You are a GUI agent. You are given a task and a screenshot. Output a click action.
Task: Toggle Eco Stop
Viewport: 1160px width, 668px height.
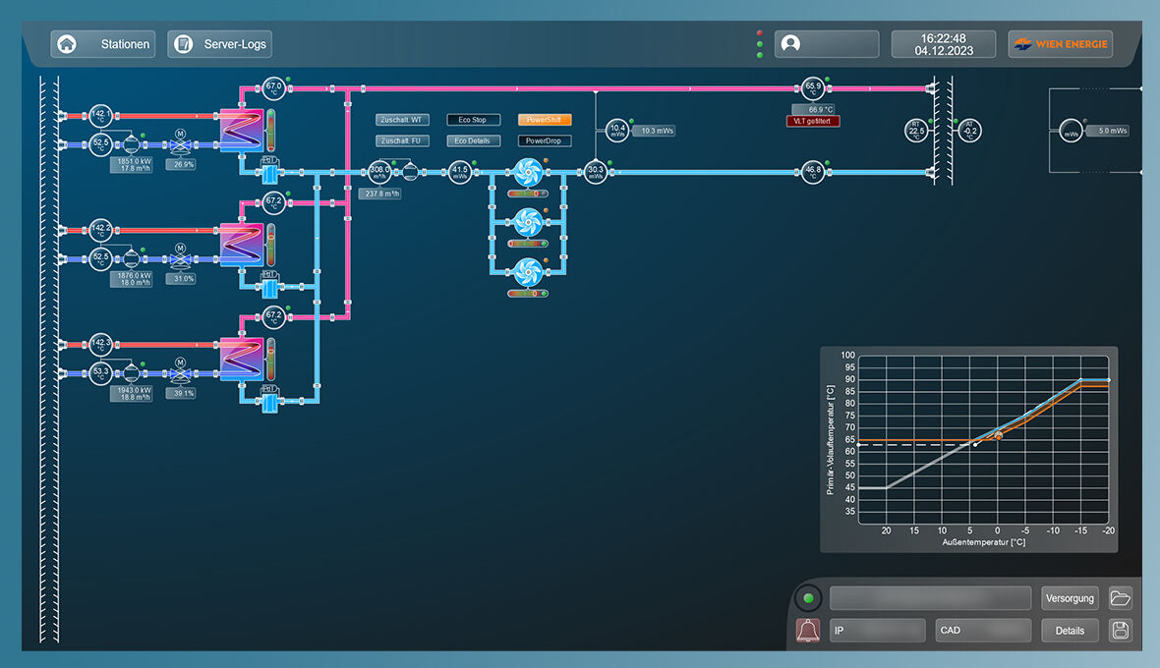pos(473,120)
